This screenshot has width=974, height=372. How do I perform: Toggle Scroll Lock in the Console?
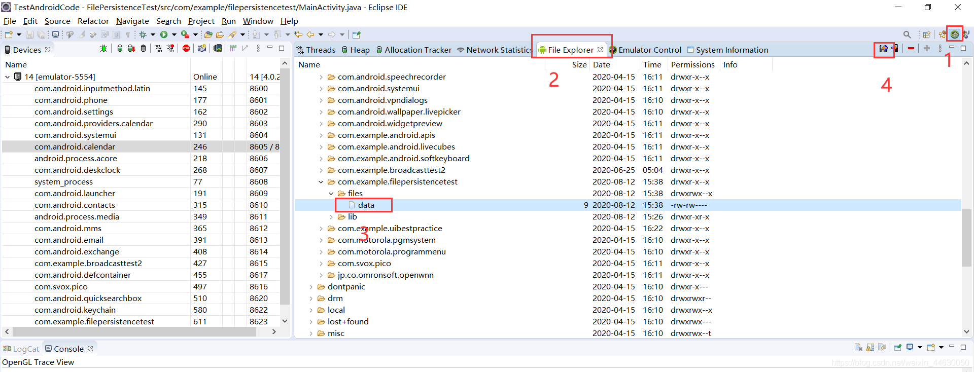click(x=870, y=347)
